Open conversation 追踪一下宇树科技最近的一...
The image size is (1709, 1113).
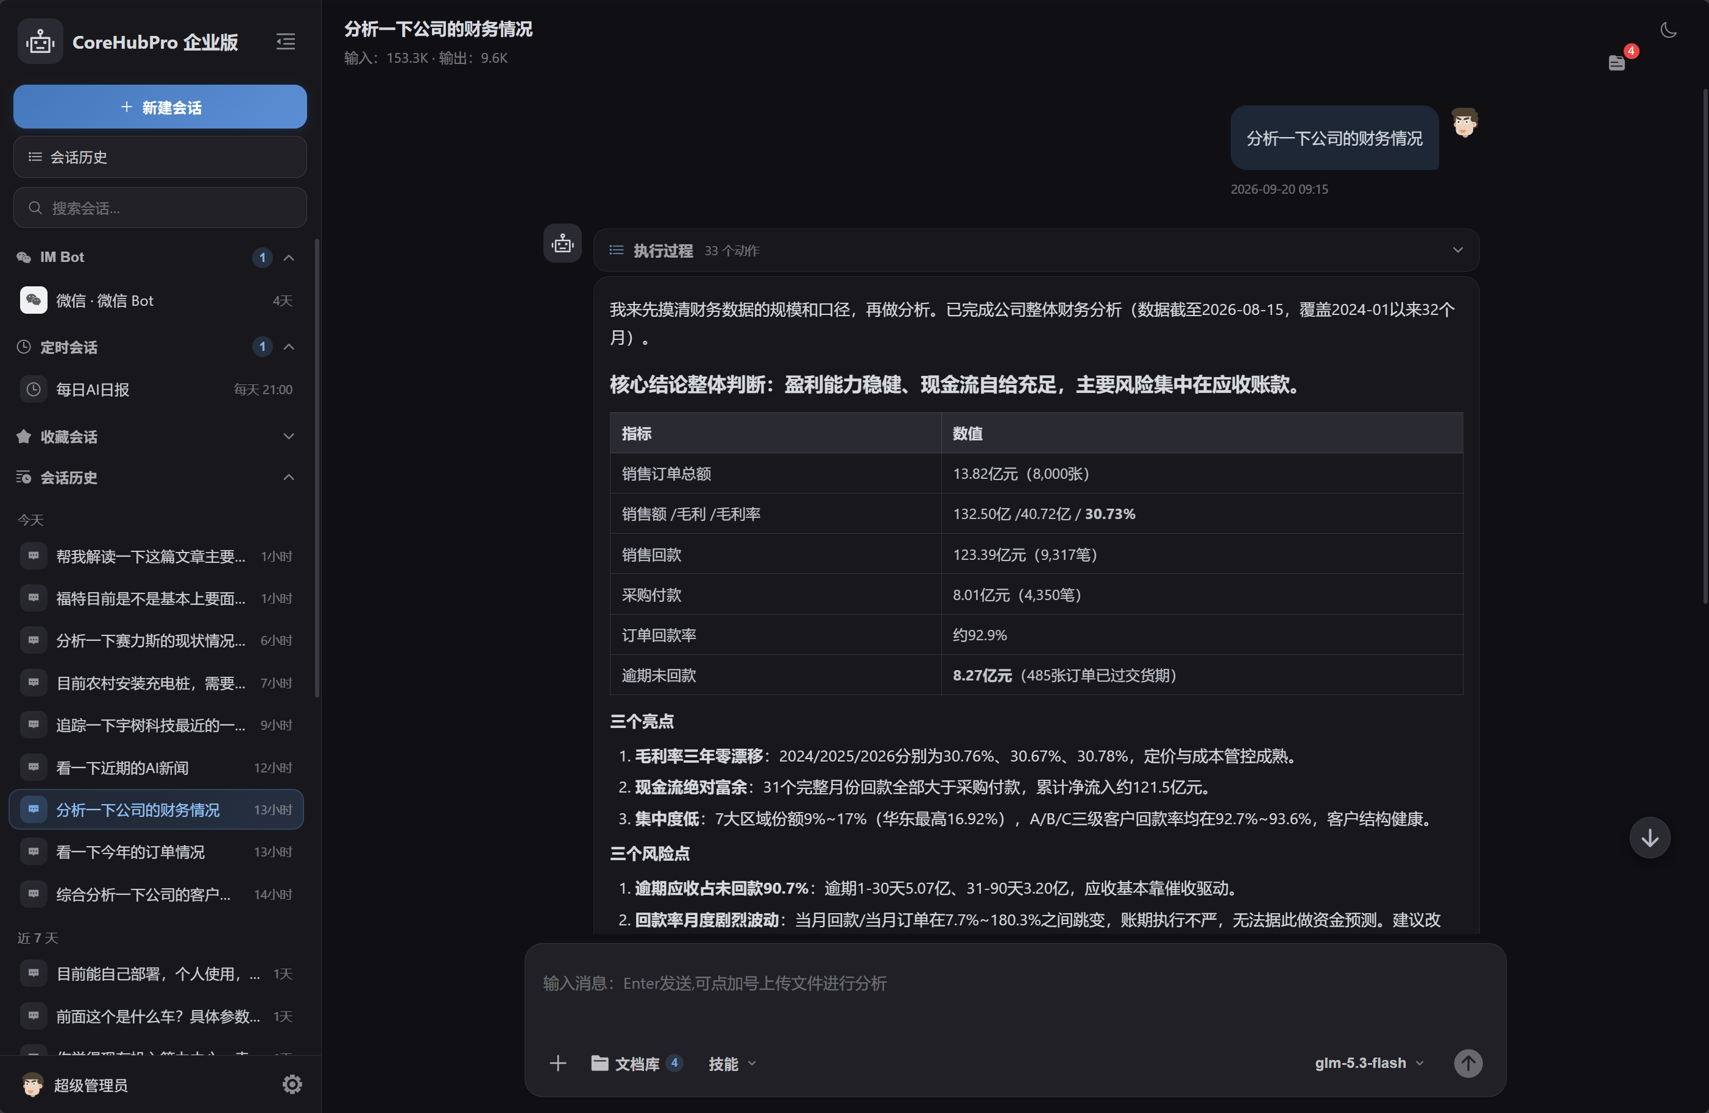157,724
